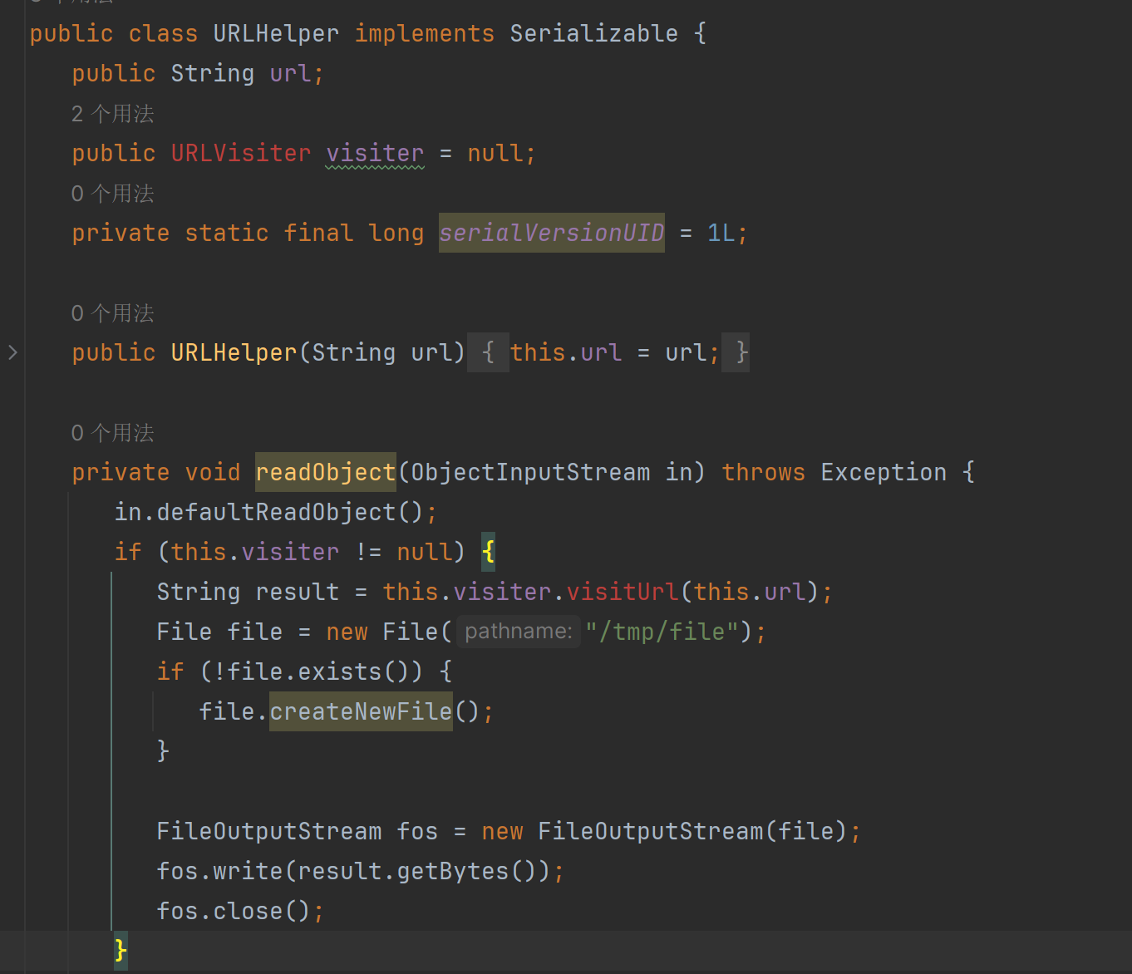Click the fos.close() statement
Screen dimensions: 1132x974
click(x=240, y=911)
